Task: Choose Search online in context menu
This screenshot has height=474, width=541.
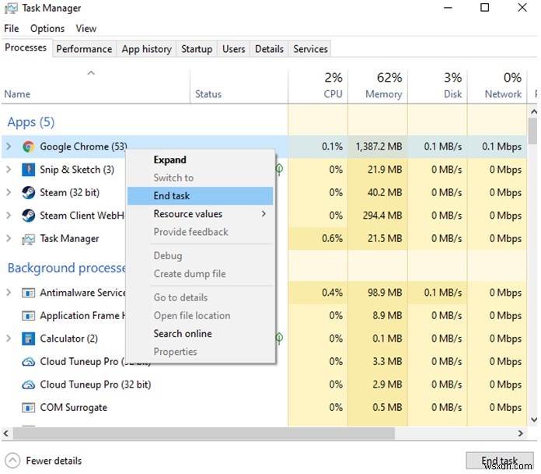Action: (183, 334)
